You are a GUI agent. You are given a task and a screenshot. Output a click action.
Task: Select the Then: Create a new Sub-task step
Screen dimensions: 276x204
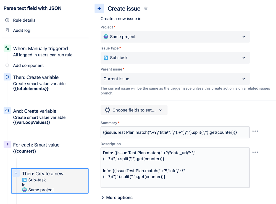click(x=50, y=181)
